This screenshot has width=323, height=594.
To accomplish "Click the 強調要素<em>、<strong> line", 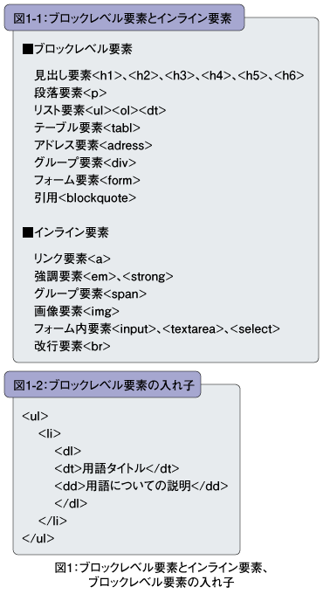I will [103, 277].
